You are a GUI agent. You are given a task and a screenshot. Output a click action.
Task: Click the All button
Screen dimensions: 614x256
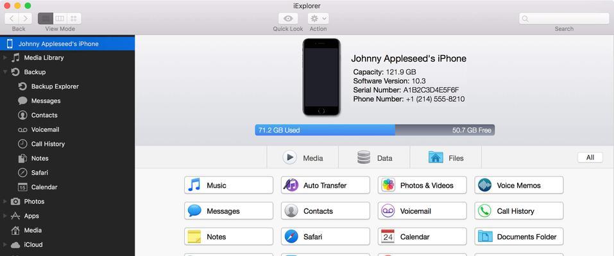(x=590, y=157)
